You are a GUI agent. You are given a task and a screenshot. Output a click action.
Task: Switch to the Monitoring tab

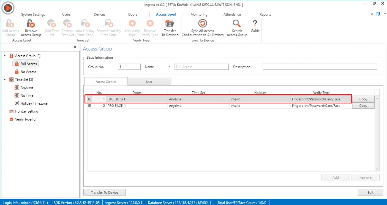coord(199,14)
